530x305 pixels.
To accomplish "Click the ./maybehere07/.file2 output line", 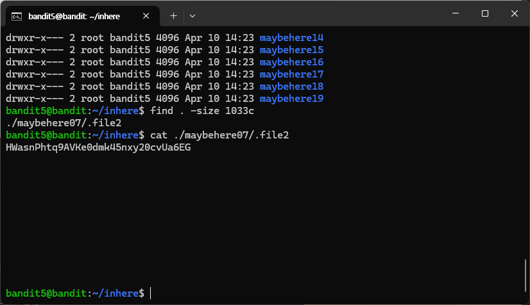I will (x=64, y=123).
